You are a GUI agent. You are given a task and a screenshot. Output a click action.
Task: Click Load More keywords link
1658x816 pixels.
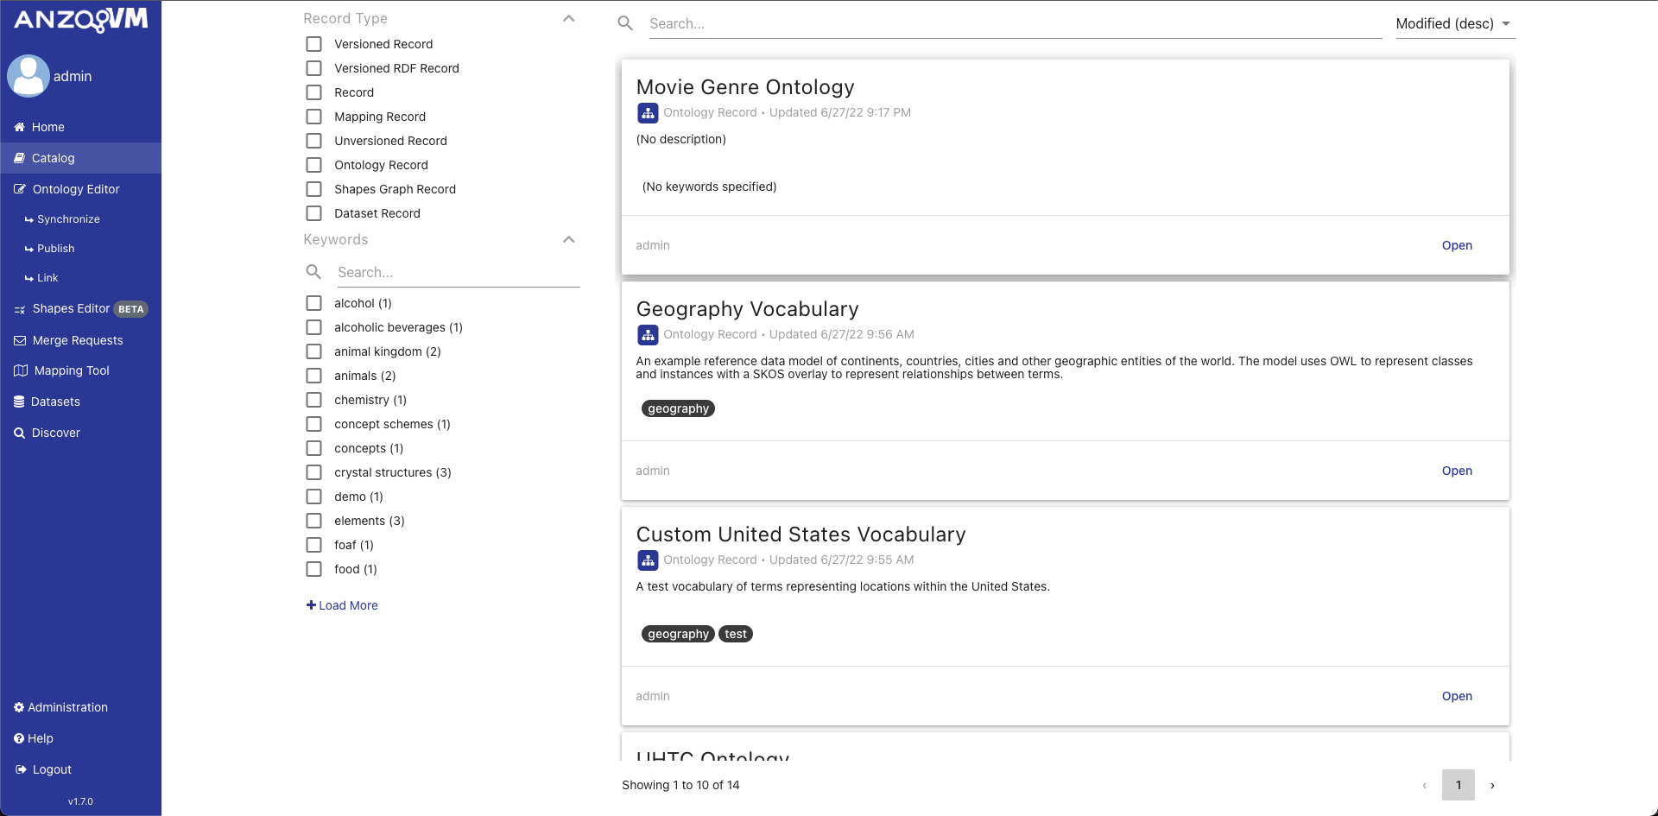coord(342,605)
